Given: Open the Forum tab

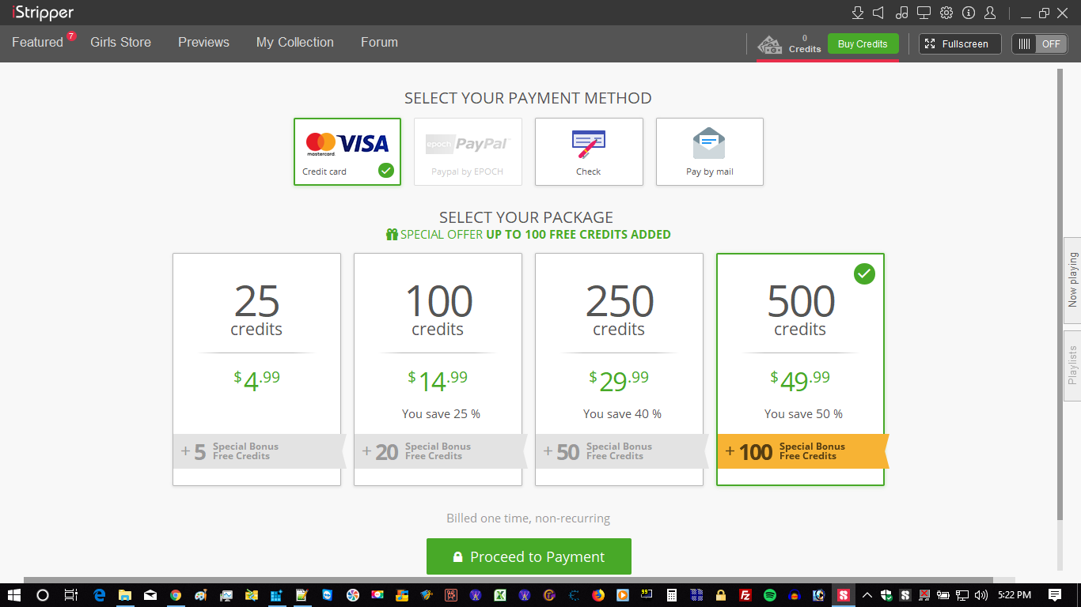Looking at the screenshot, I should (379, 43).
